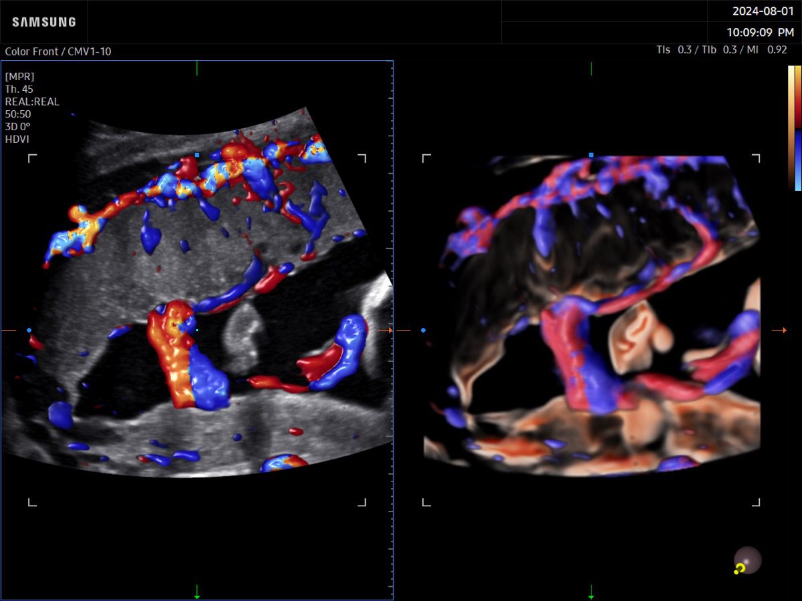Click the light source direction sphere icon
The height and width of the screenshot is (601, 802).
(747, 561)
